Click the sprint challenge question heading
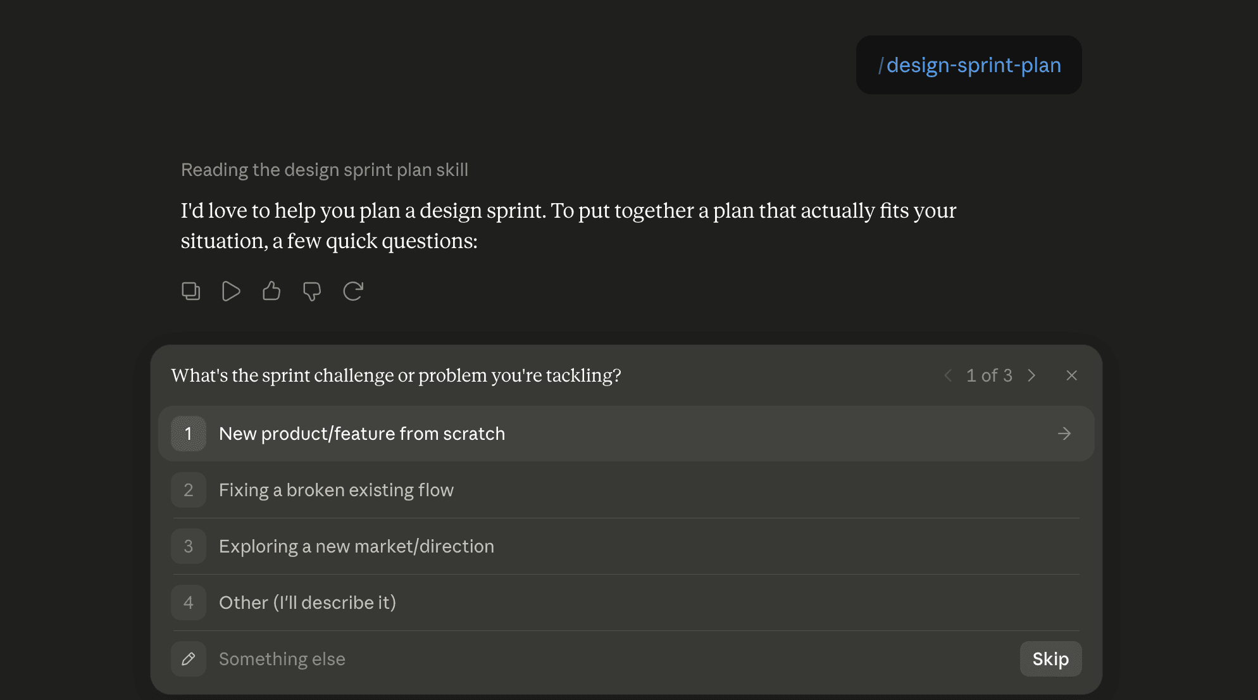The width and height of the screenshot is (1258, 700). click(396, 375)
